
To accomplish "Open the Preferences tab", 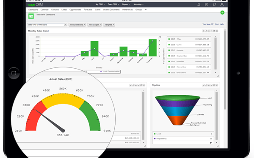I will click(127, 10).
